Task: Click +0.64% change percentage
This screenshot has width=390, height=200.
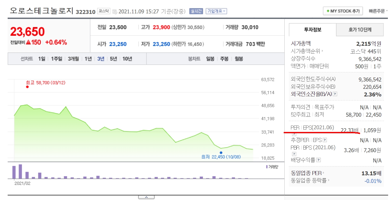Action: [x=56, y=42]
